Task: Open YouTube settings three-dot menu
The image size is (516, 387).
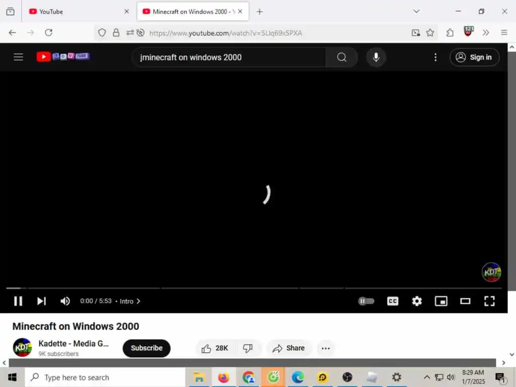Action: coord(435,57)
